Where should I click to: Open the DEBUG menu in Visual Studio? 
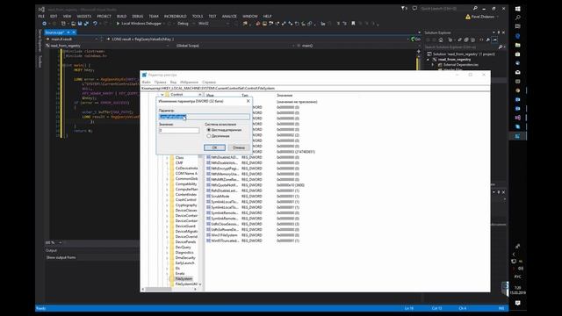[x=138, y=17]
